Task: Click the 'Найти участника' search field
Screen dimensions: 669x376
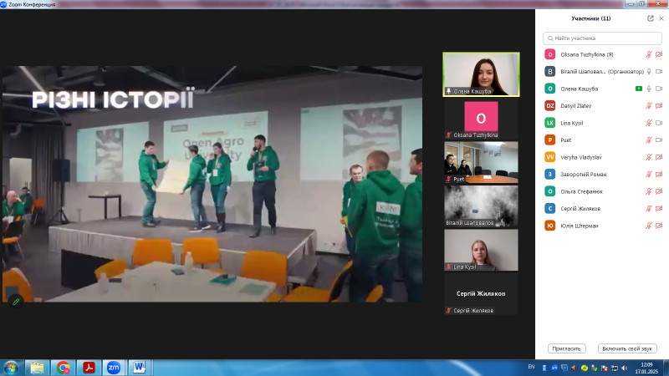Action: [x=602, y=38]
